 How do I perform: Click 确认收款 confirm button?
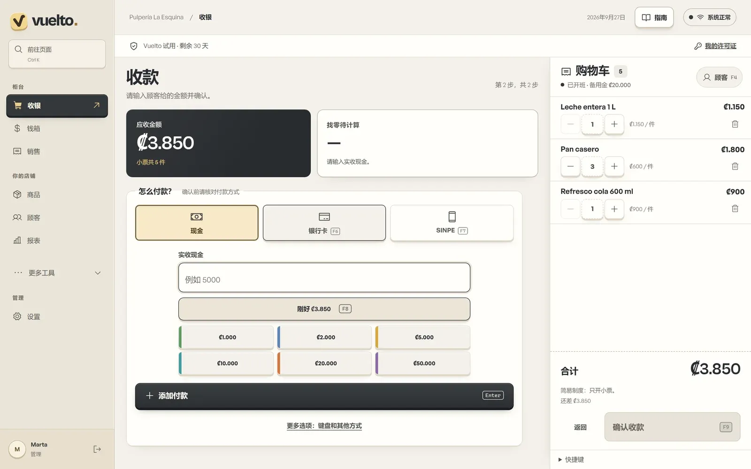(x=672, y=427)
